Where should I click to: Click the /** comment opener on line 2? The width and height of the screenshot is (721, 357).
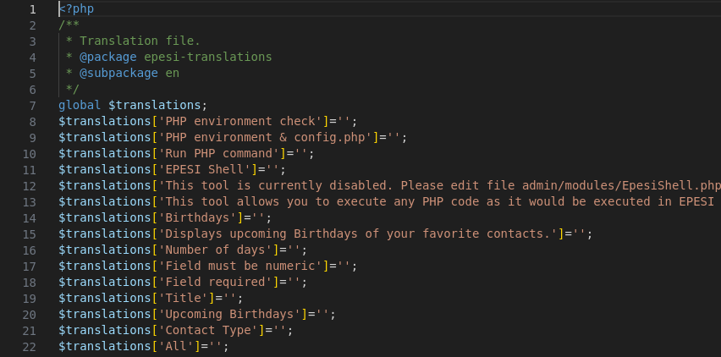click(69, 25)
